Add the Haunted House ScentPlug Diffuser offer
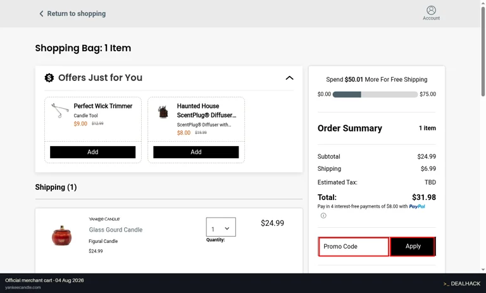 click(x=196, y=152)
